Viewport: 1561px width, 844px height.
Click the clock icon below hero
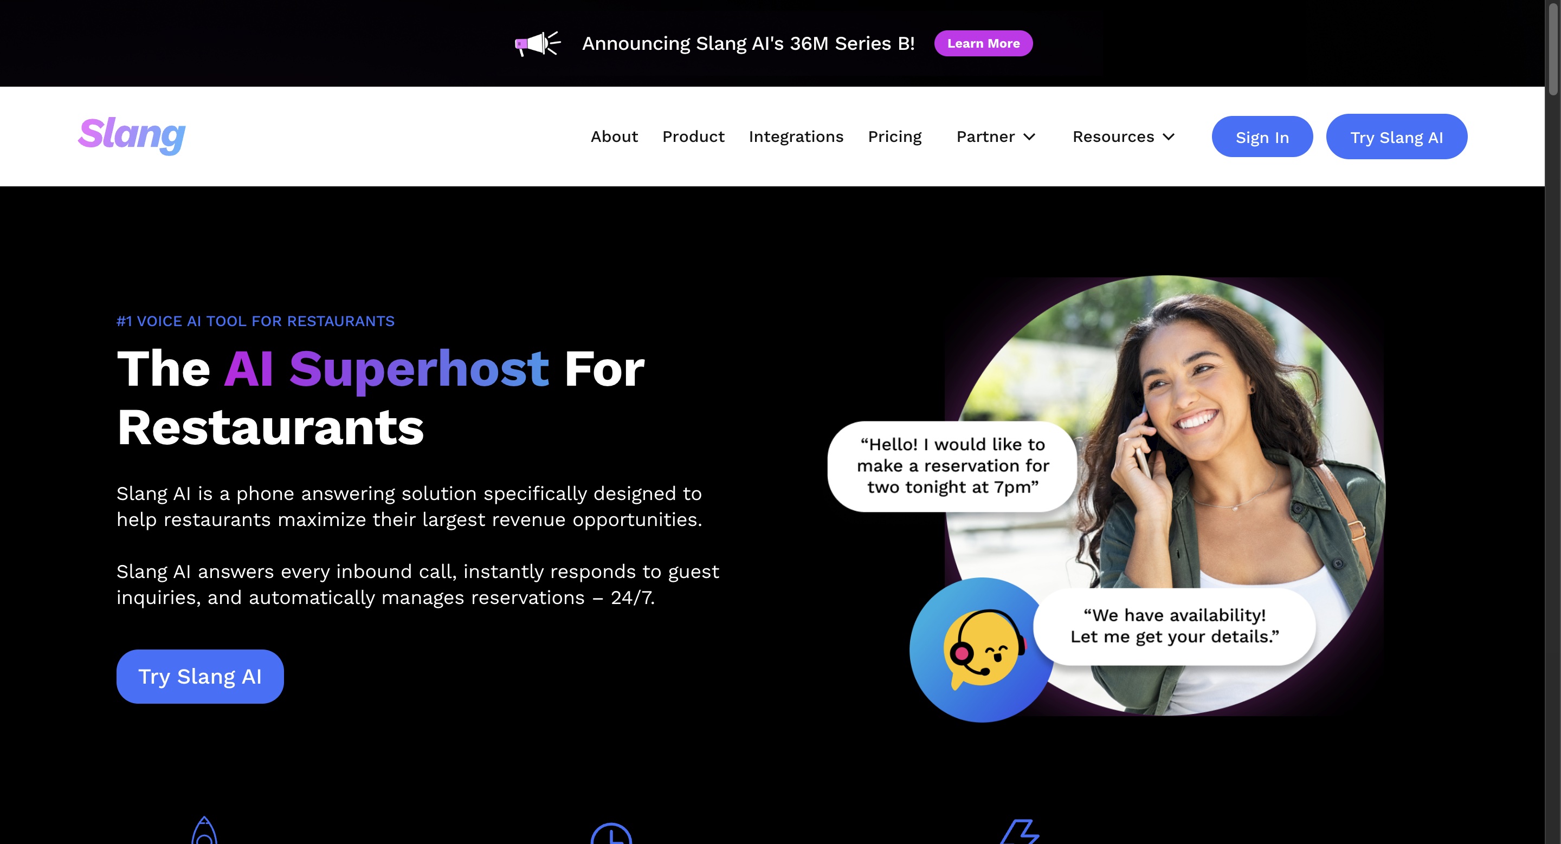611,833
